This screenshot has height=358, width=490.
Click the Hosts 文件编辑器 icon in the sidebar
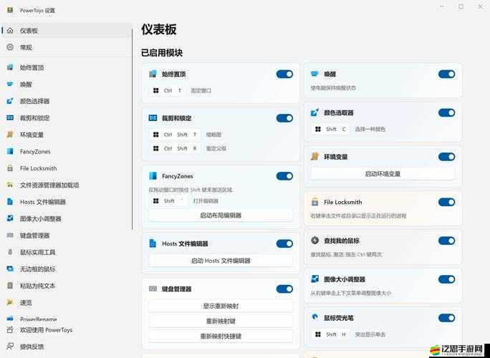(x=10, y=202)
